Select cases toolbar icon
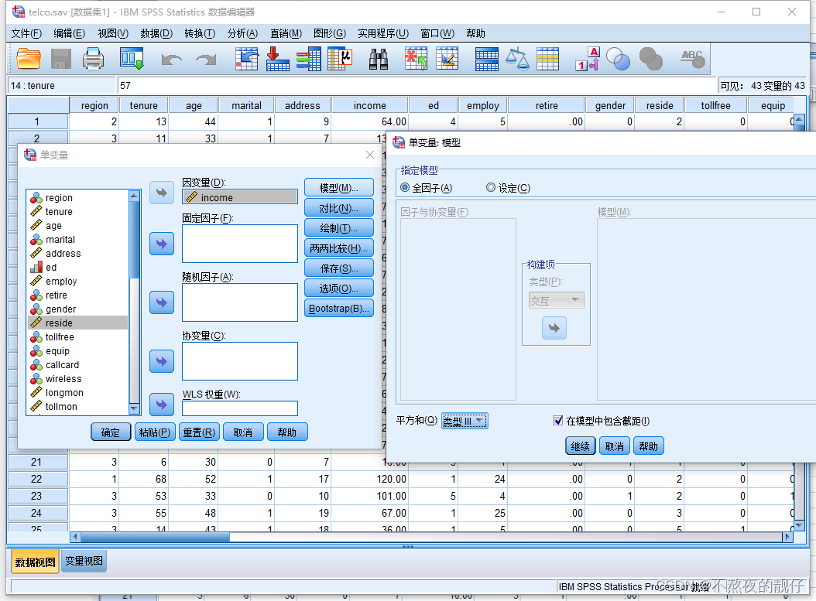Image resolution: width=816 pixels, height=601 pixels. coord(547,59)
